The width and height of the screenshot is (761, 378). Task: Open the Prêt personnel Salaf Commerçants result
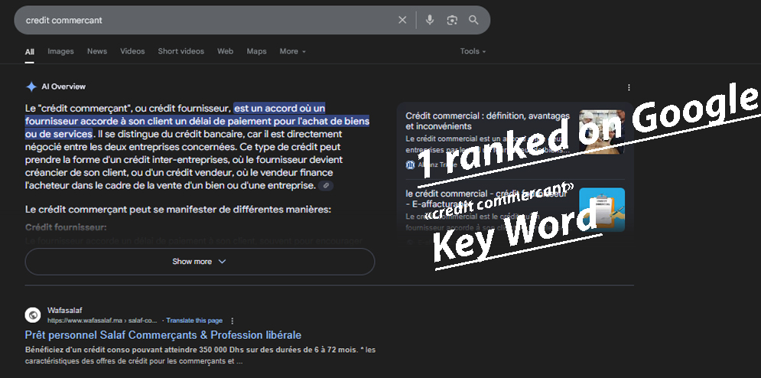(x=163, y=335)
